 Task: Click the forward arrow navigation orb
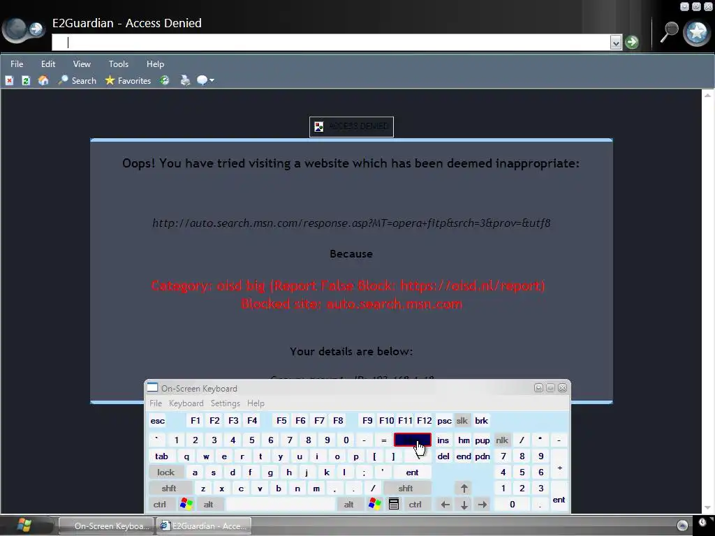click(x=36, y=29)
